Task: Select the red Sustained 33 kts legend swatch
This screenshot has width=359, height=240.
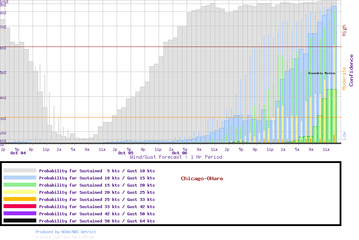Action: [x=20, y=206]
